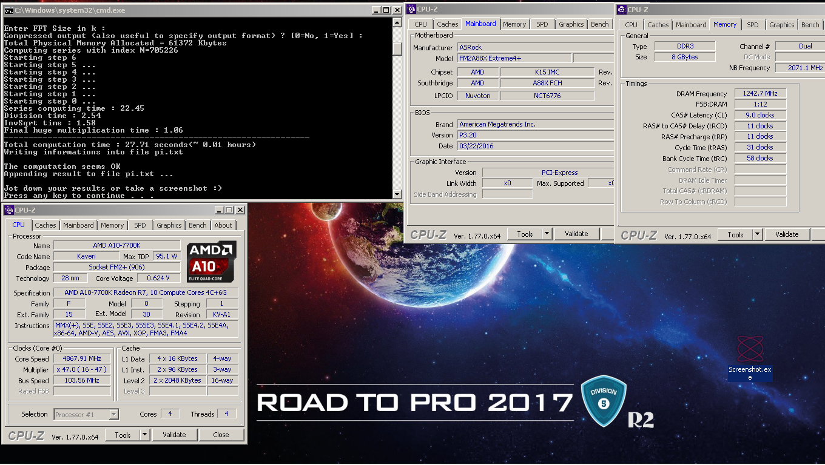Click the memory Type field DDR3
Screen dimensions: 825x465
pyautogui.click(x=684, y=46)
